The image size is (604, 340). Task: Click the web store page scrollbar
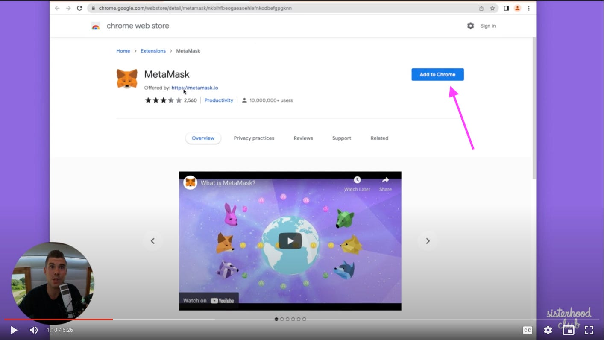tap(534, 108)
